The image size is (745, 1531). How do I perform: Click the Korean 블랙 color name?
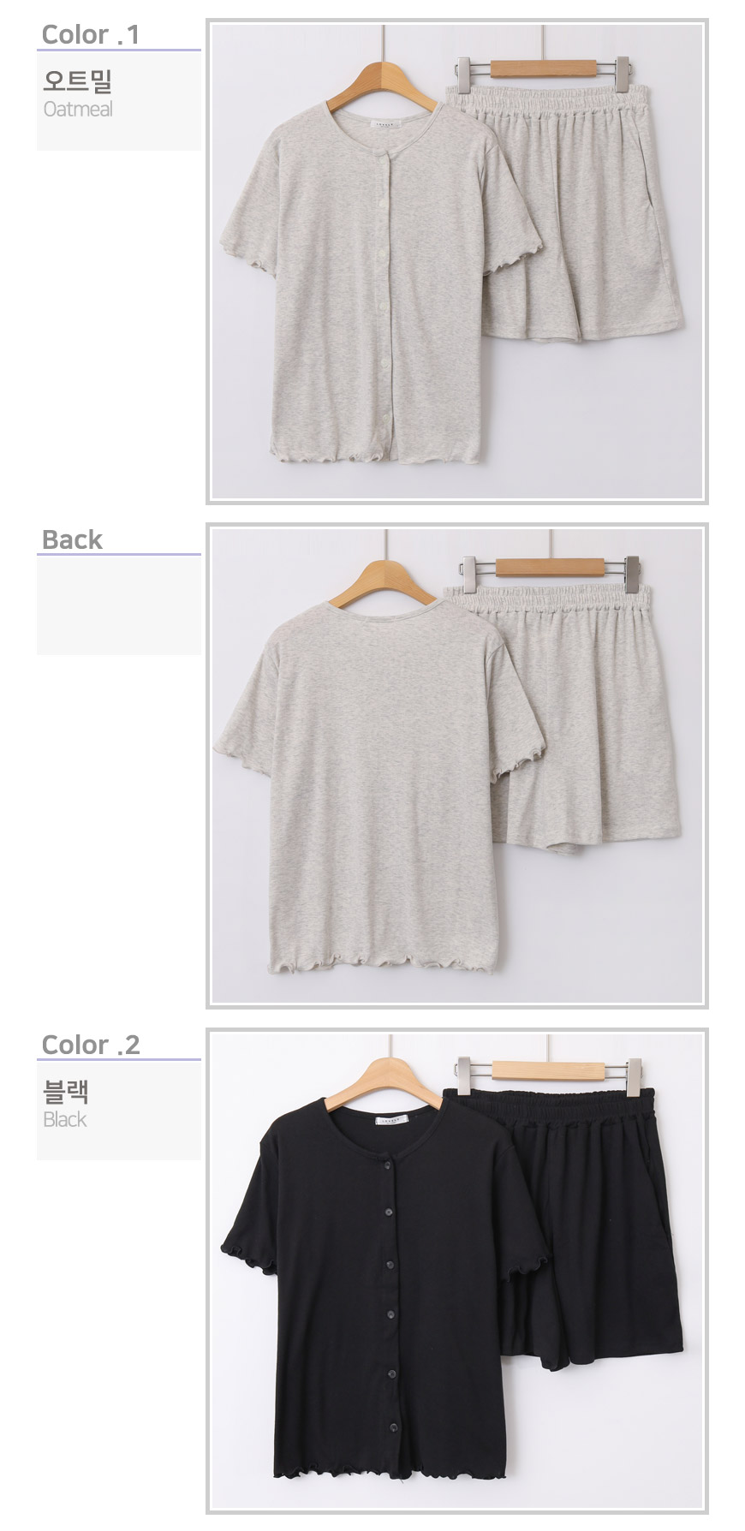click(x=66, y=1092)
